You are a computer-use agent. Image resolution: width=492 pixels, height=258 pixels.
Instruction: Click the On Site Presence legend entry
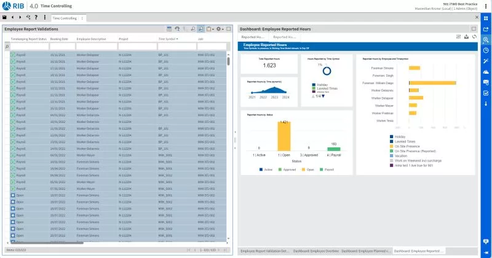(x=405, y=146)
